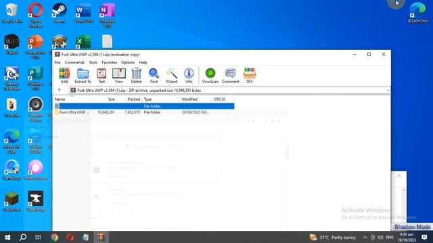The image size is (433, 243).
Task: Start VirusScan on the archive
Action: tap(210, 76)
